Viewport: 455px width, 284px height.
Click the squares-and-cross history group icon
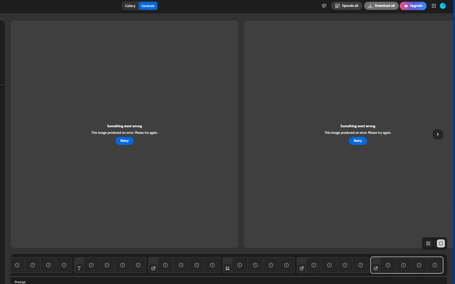(227, 268)
